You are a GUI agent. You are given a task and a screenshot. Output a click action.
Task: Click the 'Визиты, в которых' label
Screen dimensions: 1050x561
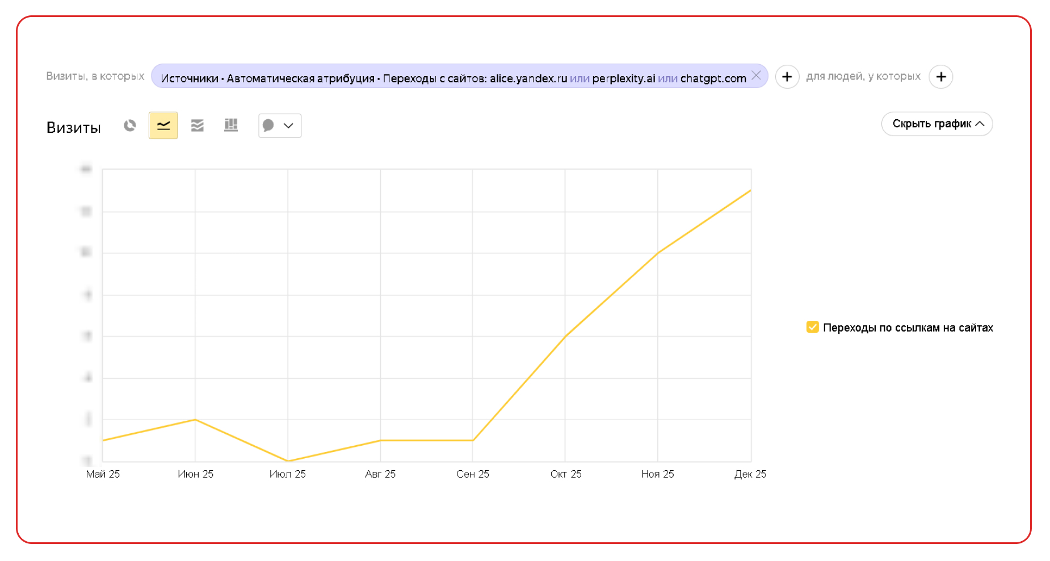pyautogui.click(x=95, y=76)
